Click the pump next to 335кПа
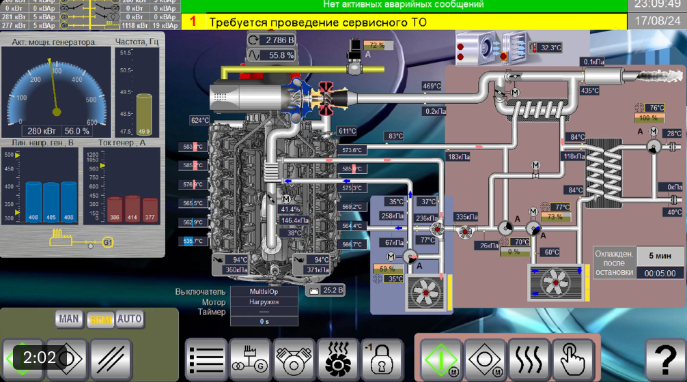 point(465,231)
